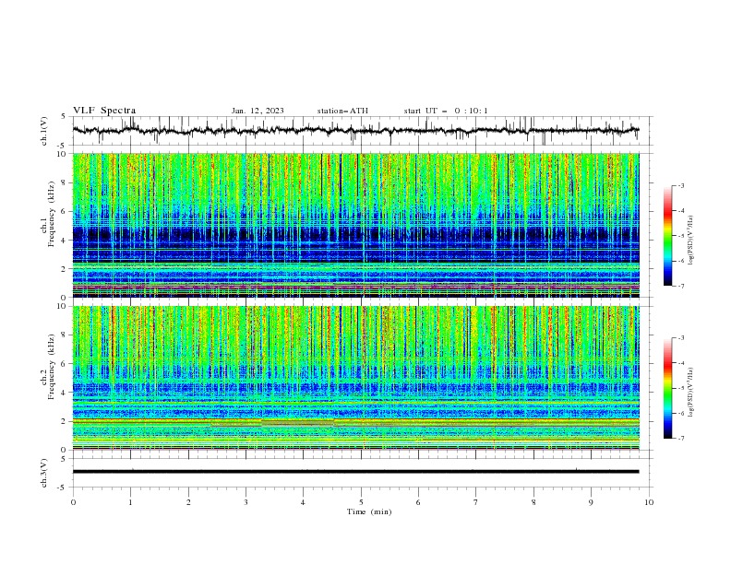Click the 'station=ATH' label
This screenshot has height=564, width=731.
tap(342, 111)
